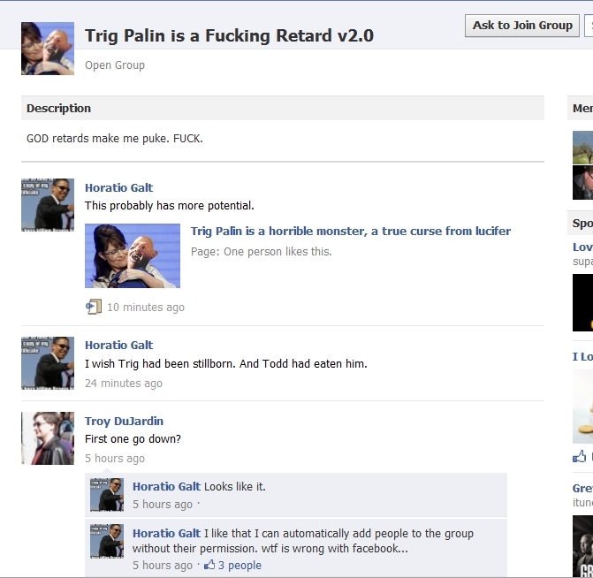This screenshot has height=578, width=593.
Task: Click the share icon beside 10 minutes ago
Action: click(x=94, y=307)
